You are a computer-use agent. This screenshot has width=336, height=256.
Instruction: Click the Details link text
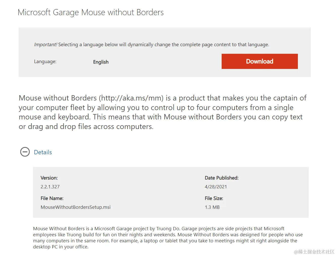(43, 152)
